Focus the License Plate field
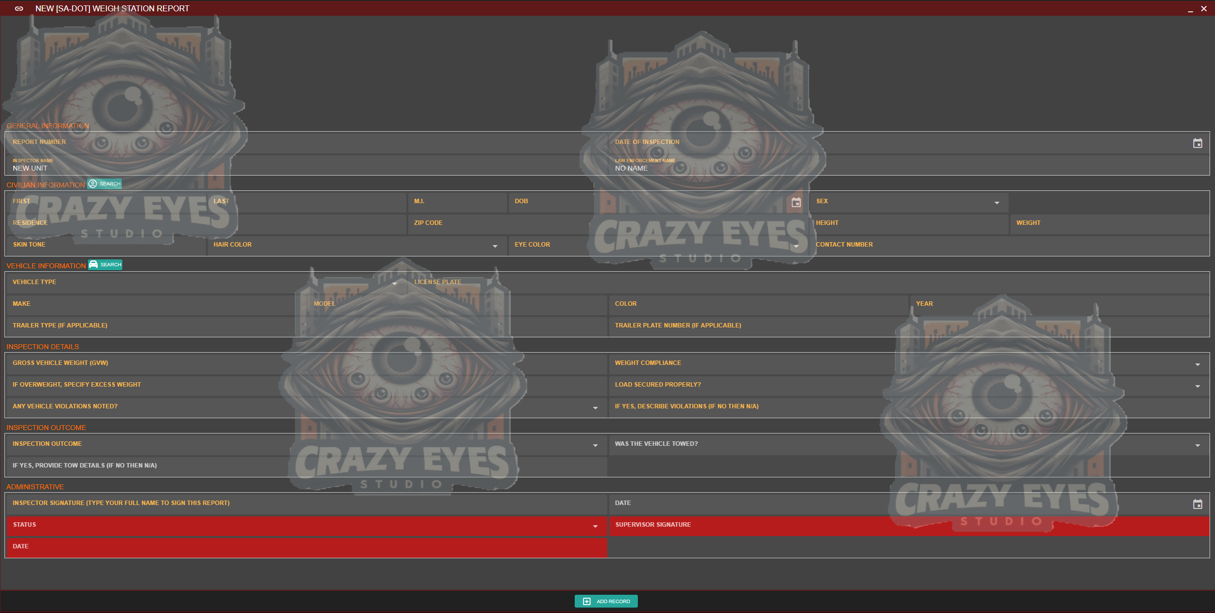 click(x=808, y=283)
